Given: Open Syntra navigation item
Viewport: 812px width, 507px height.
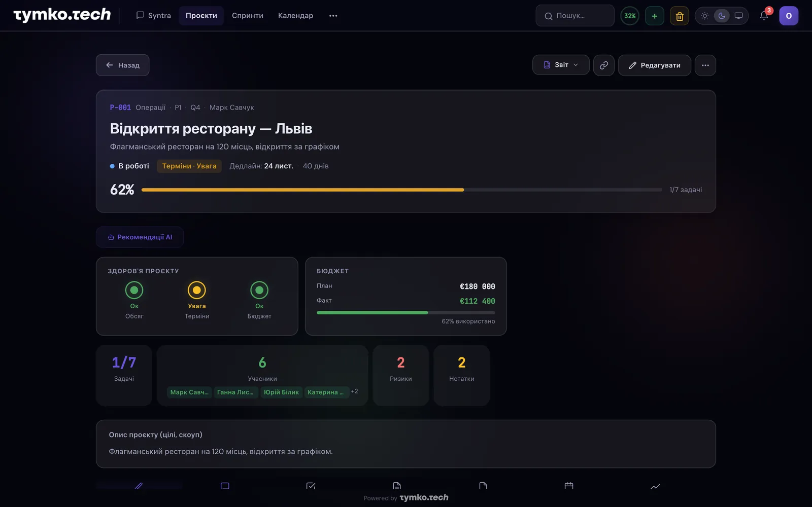Looking at the screenshot, I should click(x=154, y=16).
